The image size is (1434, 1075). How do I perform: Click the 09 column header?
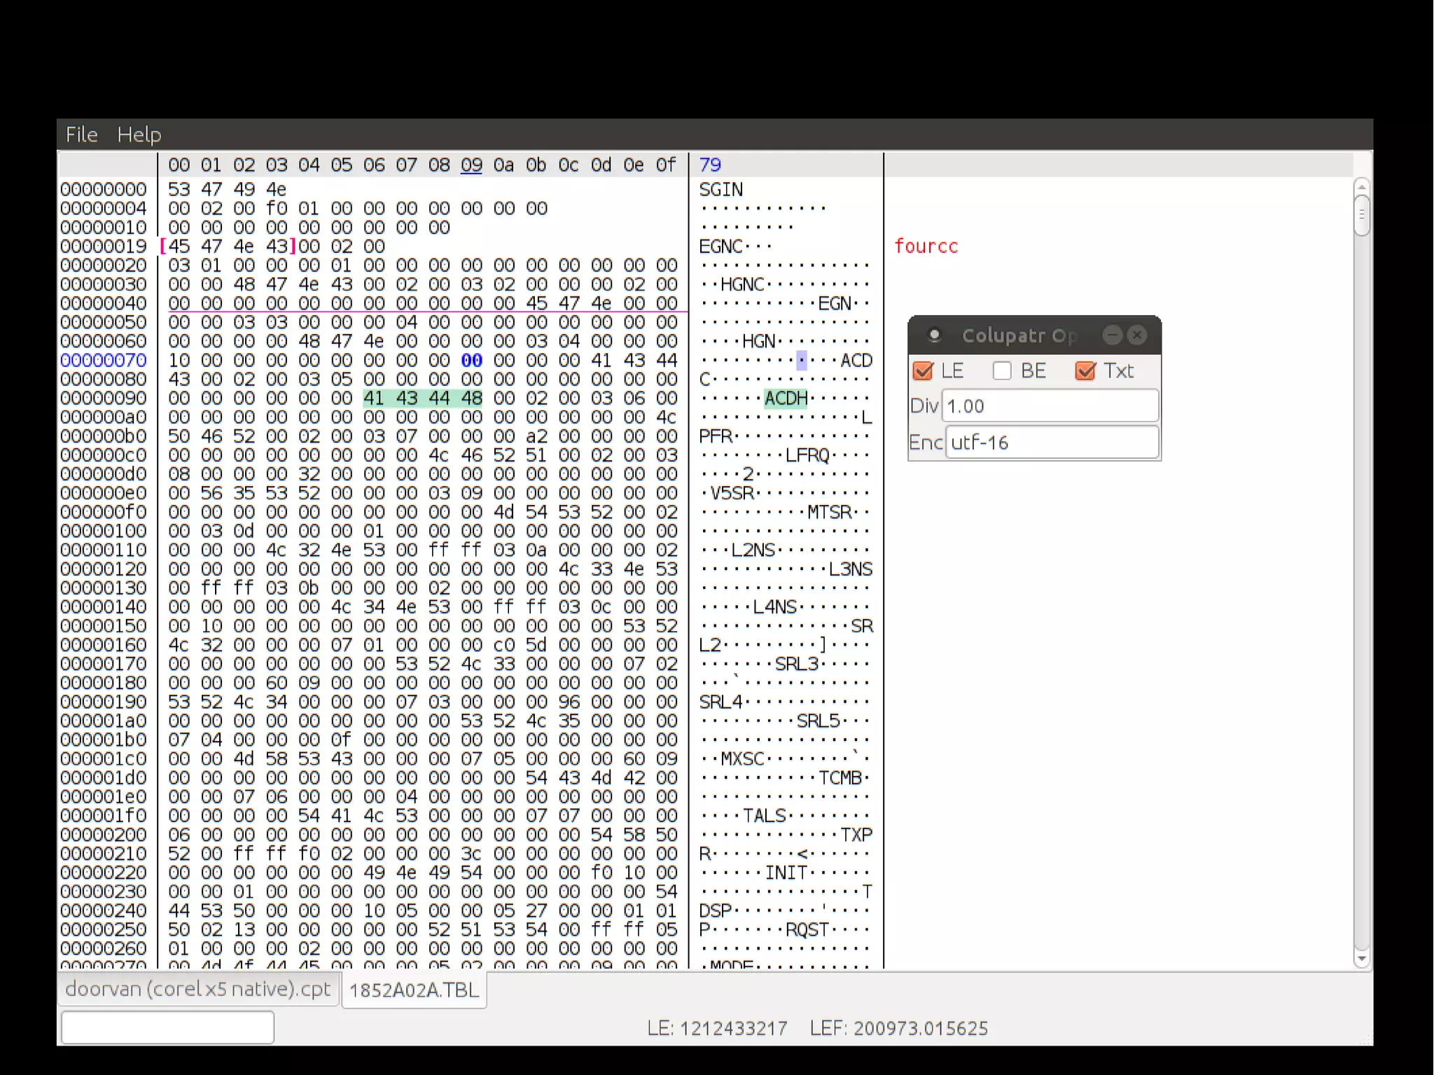pos(471,165)
